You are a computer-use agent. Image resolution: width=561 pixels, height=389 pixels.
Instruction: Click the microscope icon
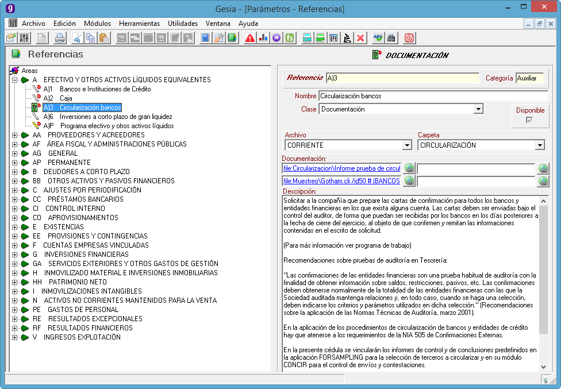347,38
